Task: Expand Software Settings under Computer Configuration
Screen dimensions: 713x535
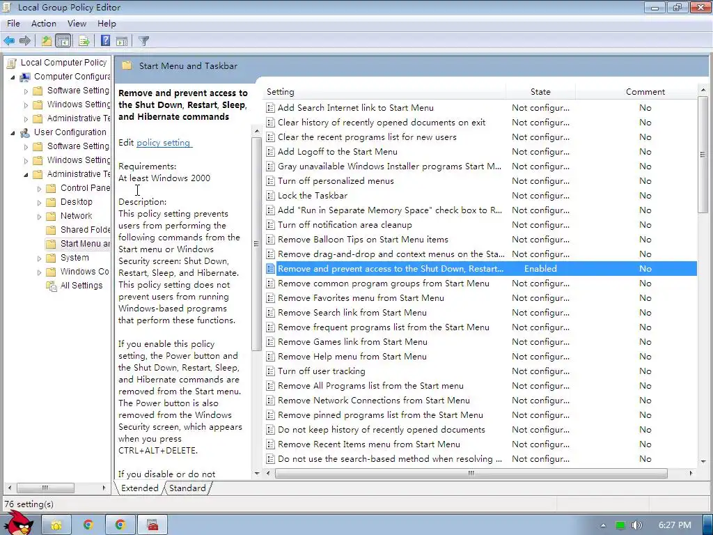Action: tap(26, 91)
